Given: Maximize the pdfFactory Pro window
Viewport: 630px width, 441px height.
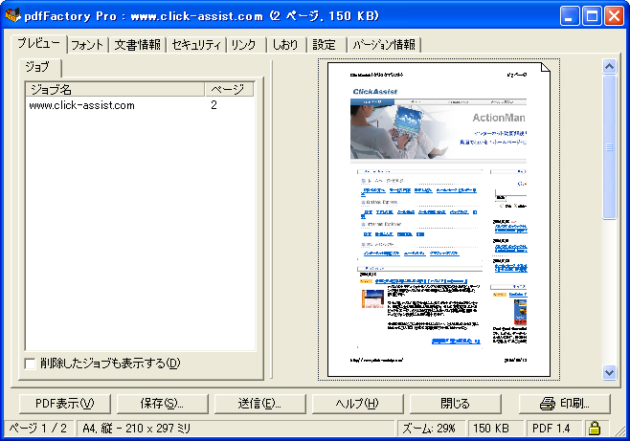Looking at the screenshot, I should point(592,15).
